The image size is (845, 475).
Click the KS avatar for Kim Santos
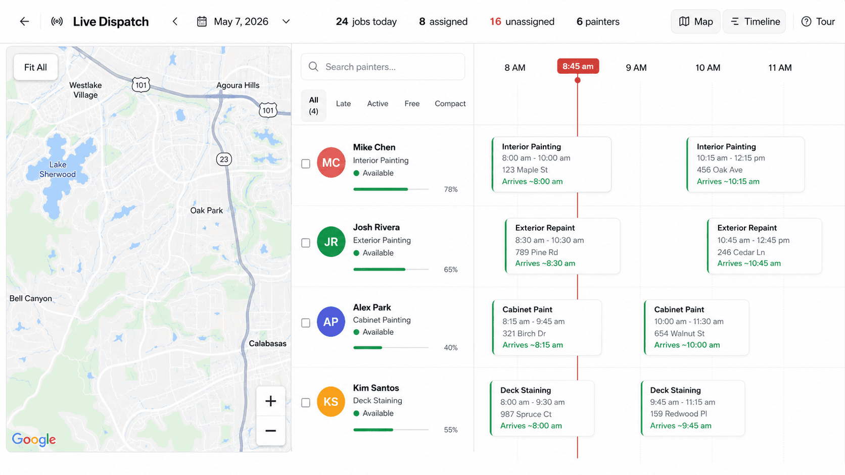pyautogui.click(x=331, y=401)
